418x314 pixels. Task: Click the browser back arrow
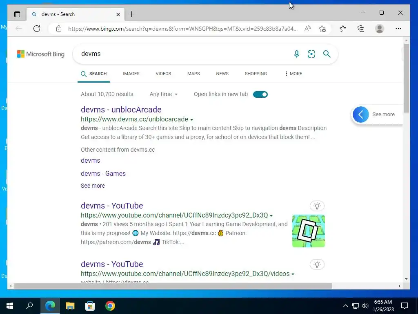pos(19,29)
